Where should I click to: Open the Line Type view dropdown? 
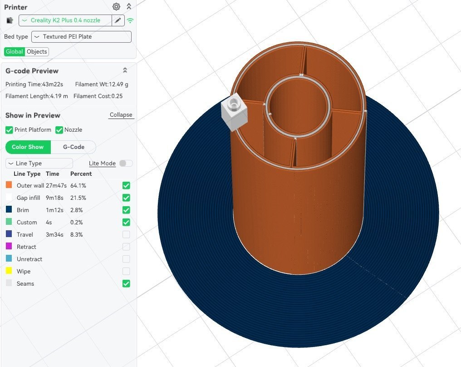pos(39,163)
